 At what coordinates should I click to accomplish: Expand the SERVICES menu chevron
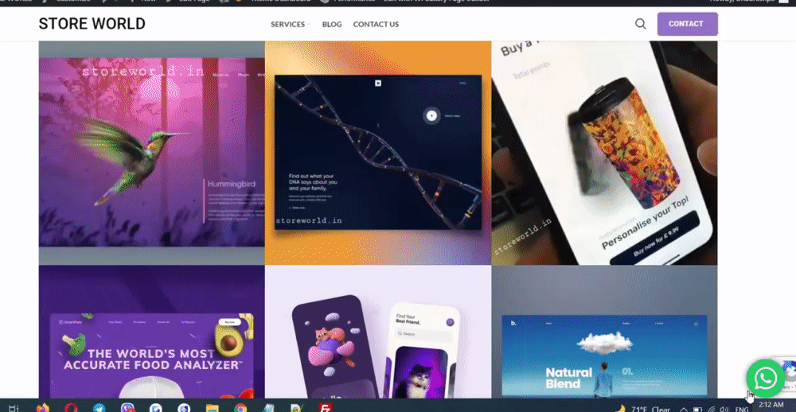click(309, 25)
